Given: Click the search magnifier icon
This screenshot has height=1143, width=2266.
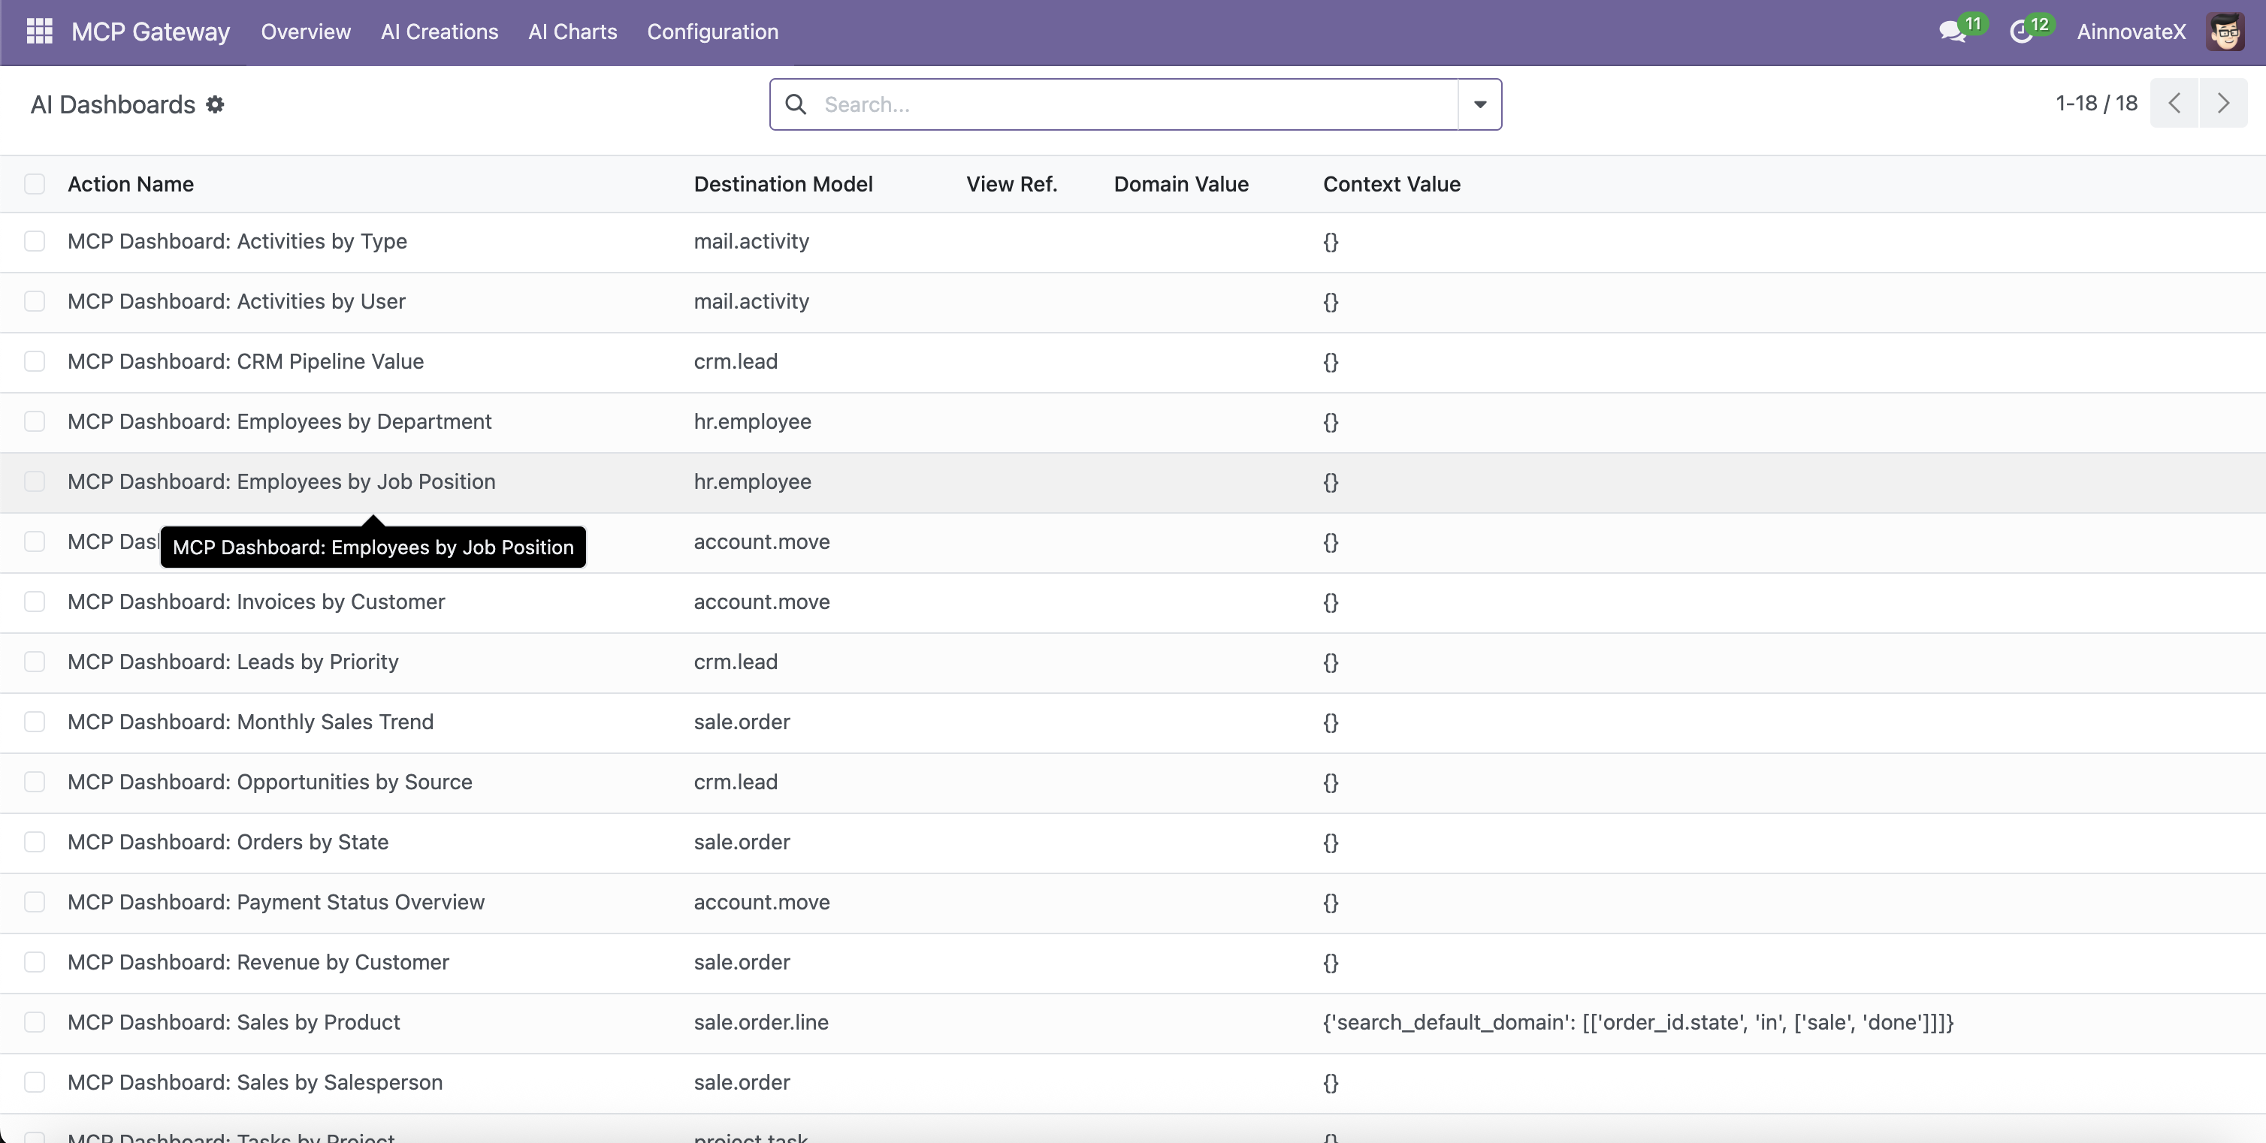Looking at the screenshot, I should click(795, 104).
